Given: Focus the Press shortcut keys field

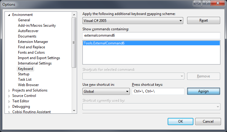Looking at the screenshot, I should 158,91.
